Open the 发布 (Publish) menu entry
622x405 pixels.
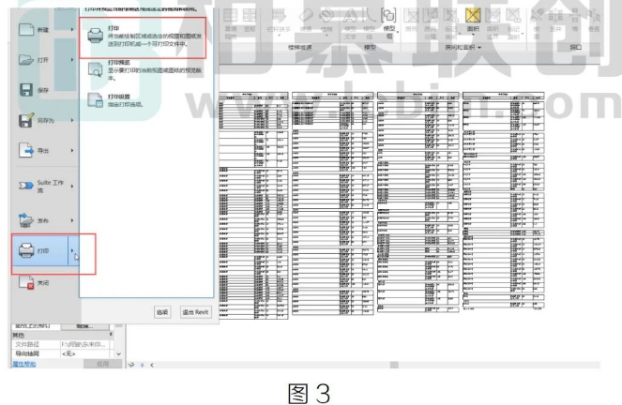tap(46, 220)
